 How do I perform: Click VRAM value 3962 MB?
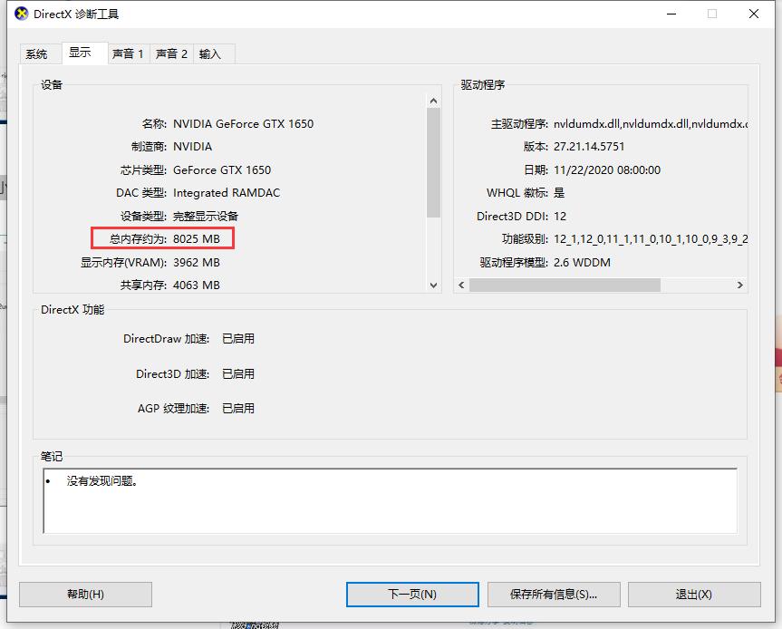[197, 262]
